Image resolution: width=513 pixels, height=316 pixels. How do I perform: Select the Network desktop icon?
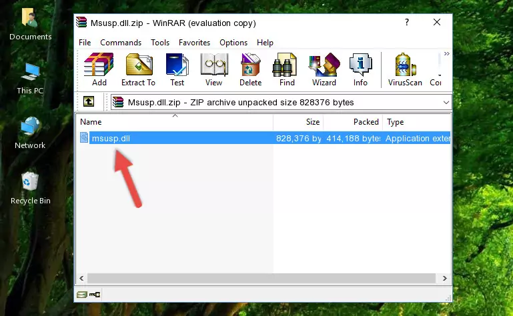point(30,133)
